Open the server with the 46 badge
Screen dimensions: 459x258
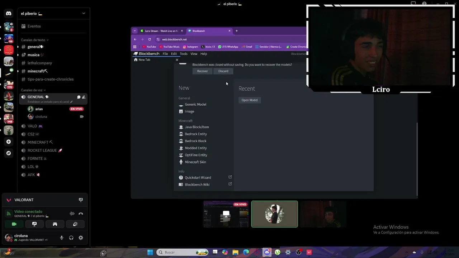[x=9, y=38]
